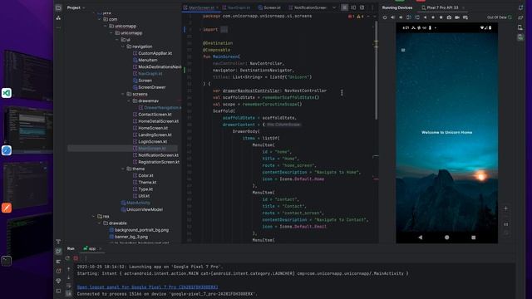Open LoginScreen.kt in project tree
The height and width of the screenshot is (299, 532).
click(152, 141)
